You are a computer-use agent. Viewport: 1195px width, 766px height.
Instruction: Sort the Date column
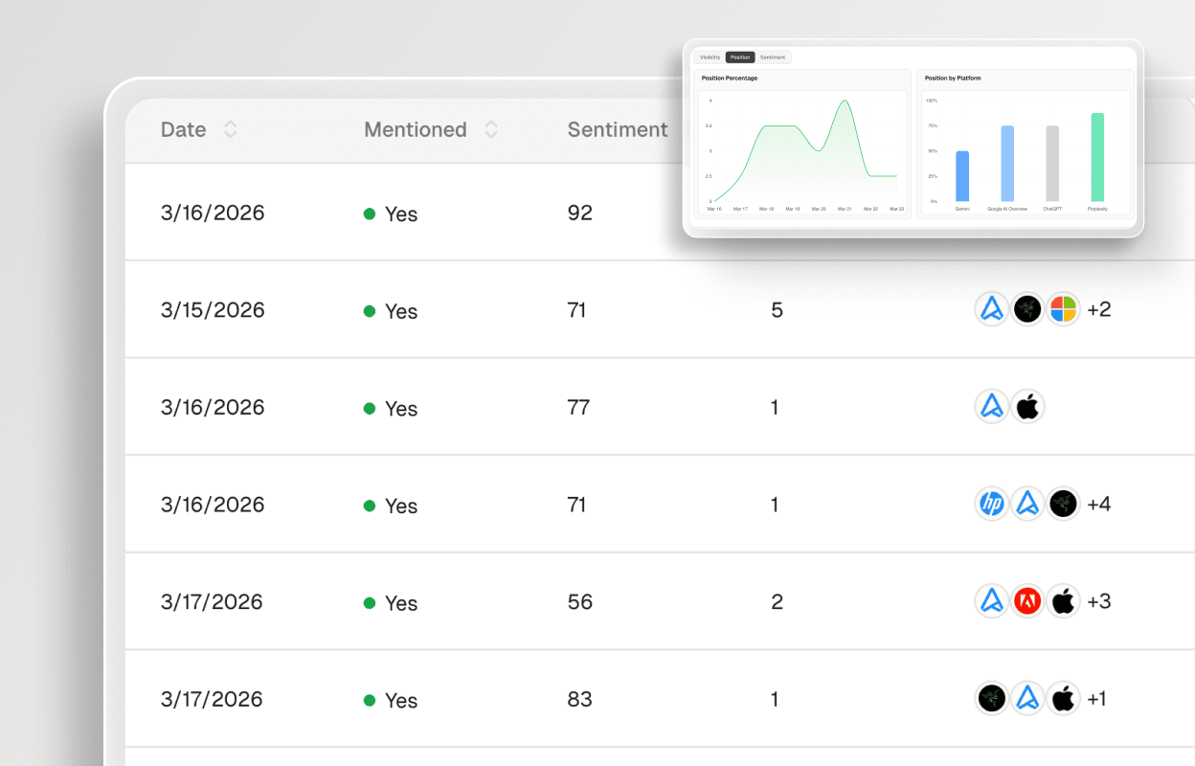[230, 129]
